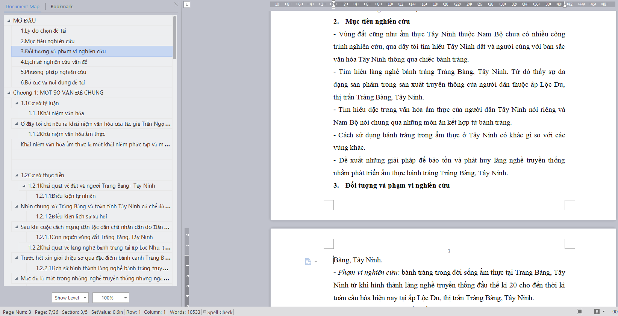Jump to 1.2.2.1Lịch sử hình thành làng nghề
Screen dimensions: 618x316
99,268
